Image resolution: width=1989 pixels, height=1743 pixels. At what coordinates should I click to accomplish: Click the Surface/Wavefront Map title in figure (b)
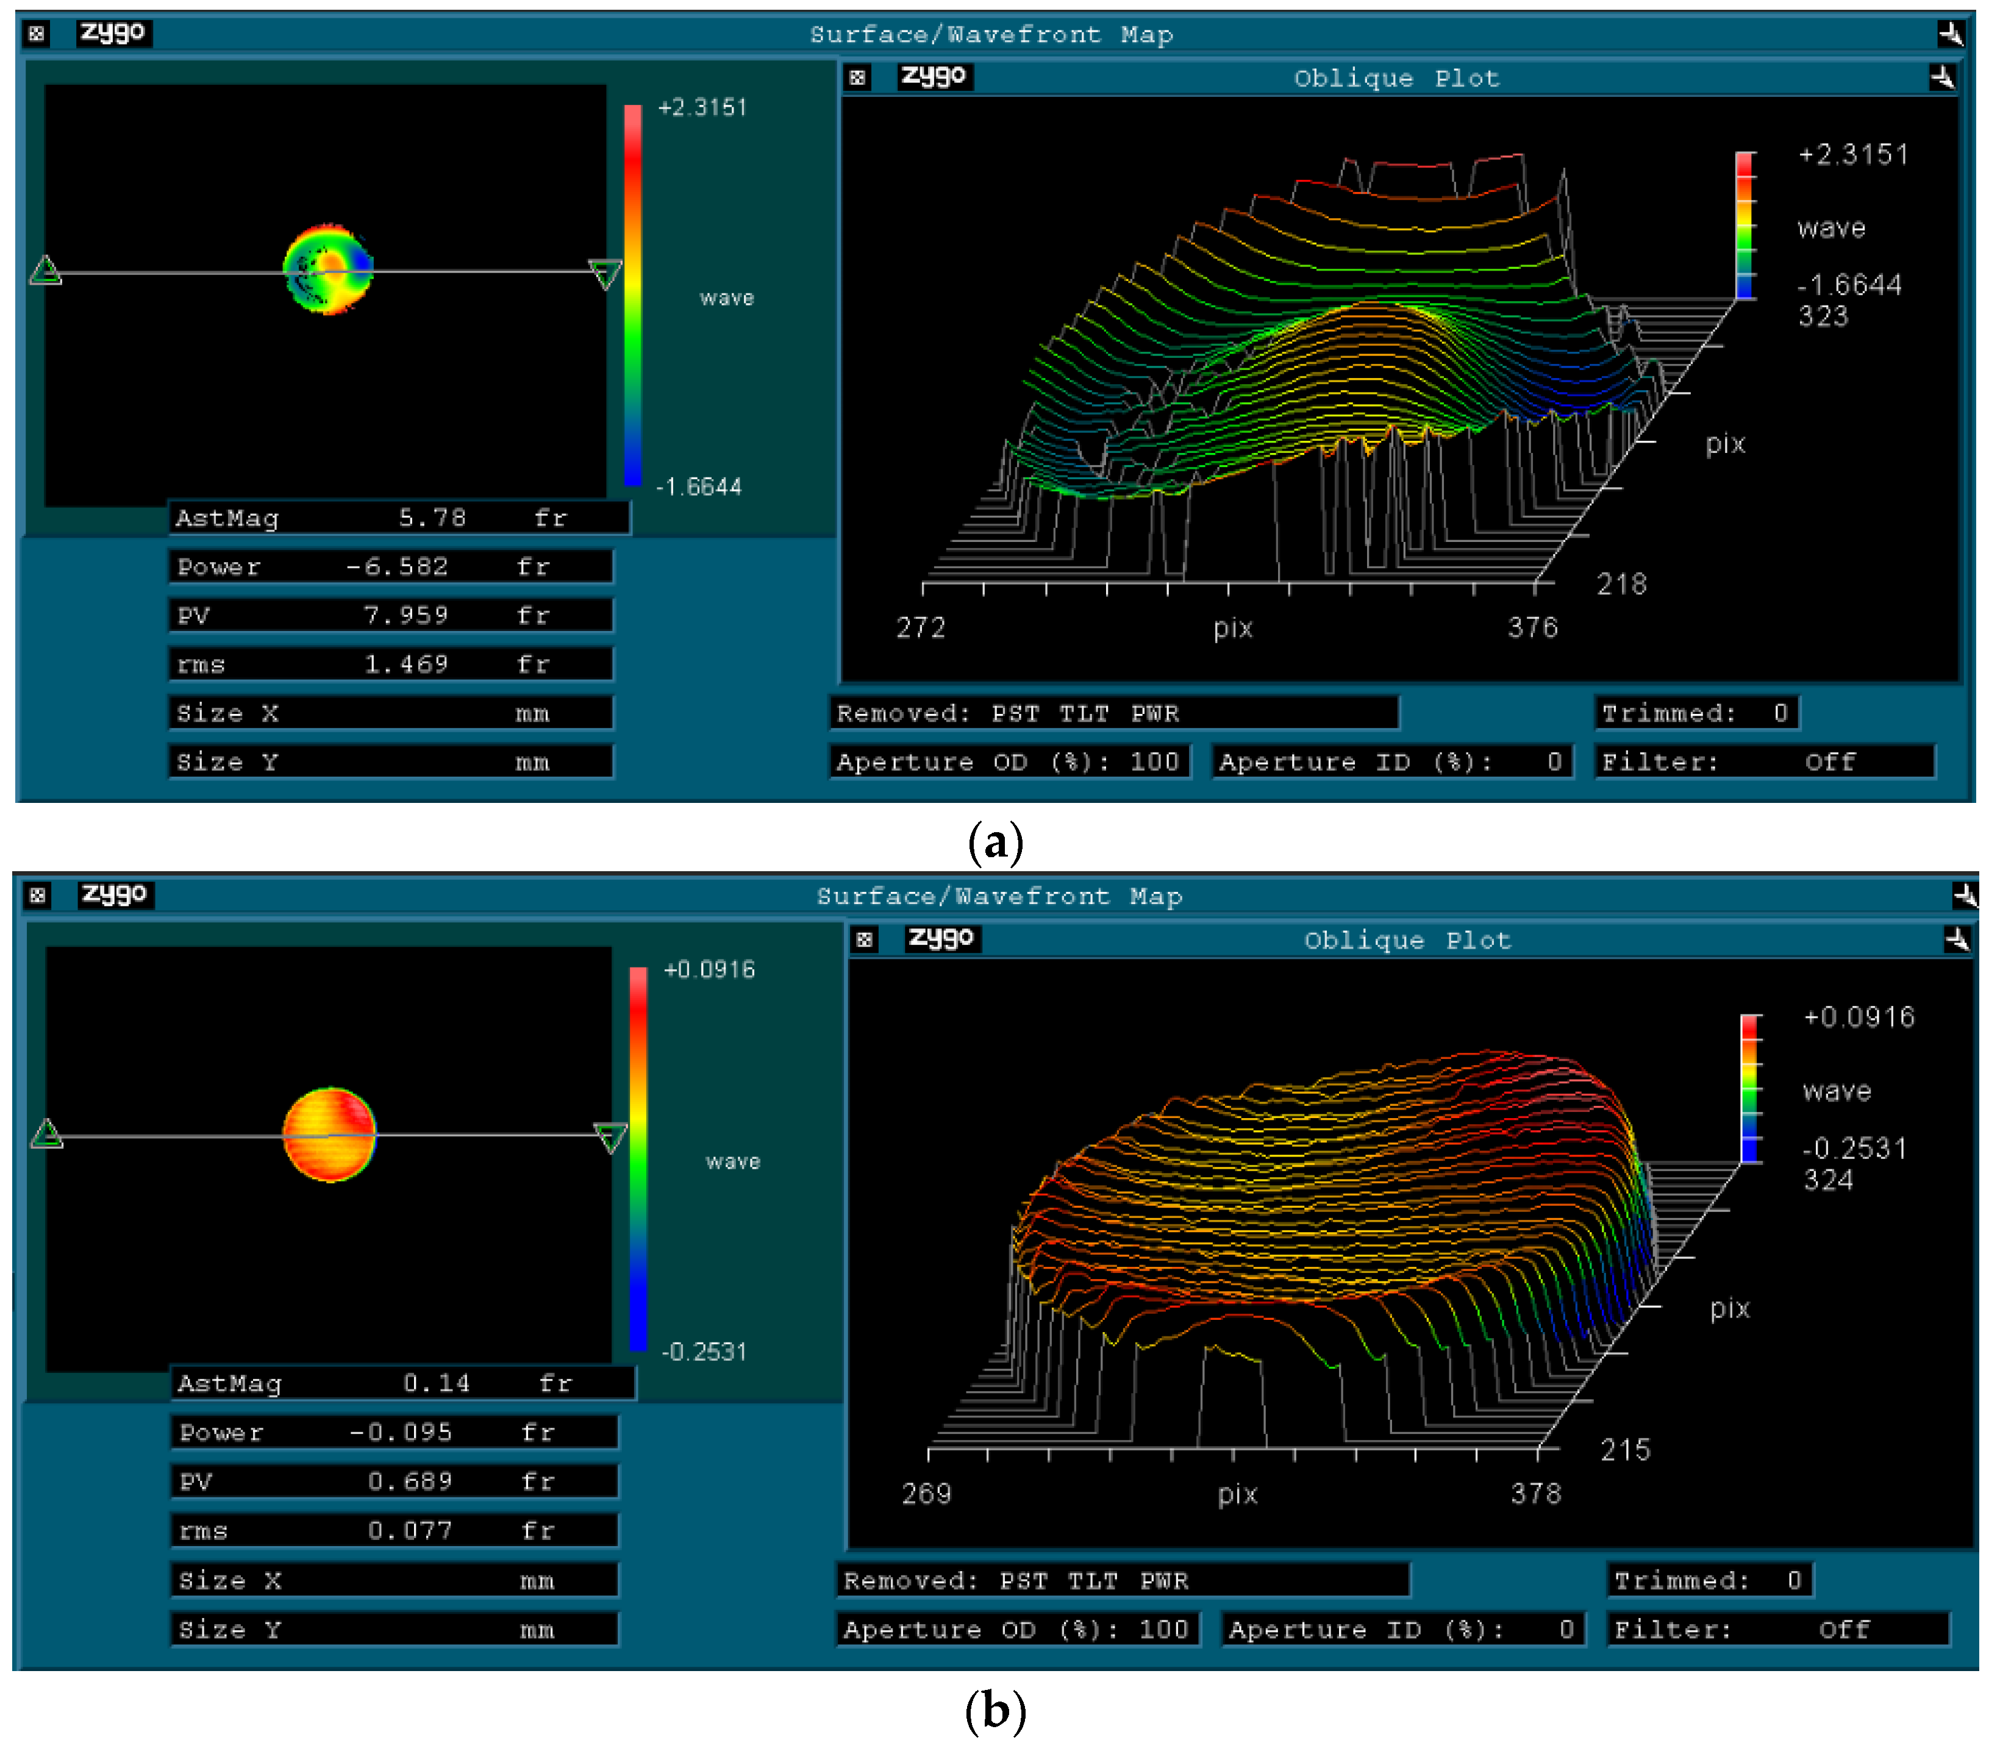click(x=999, y=896)
